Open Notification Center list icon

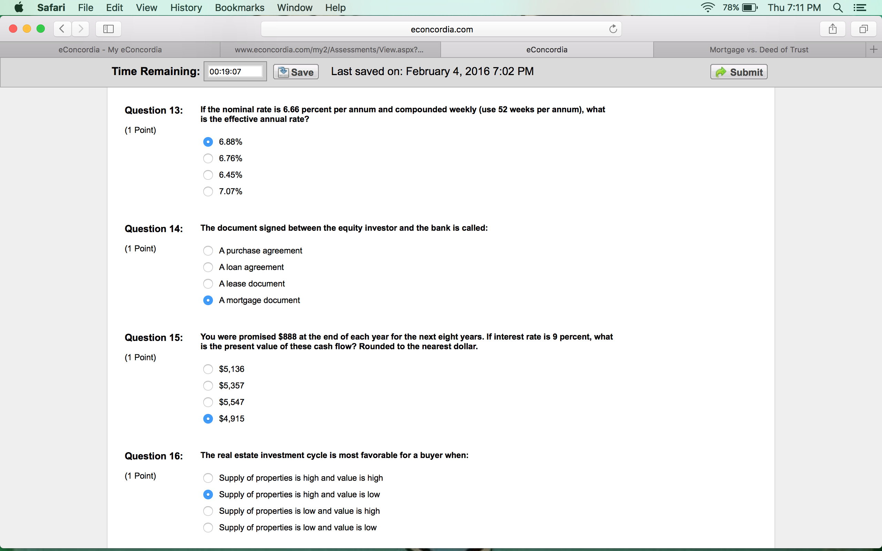(x=860, y=8)
